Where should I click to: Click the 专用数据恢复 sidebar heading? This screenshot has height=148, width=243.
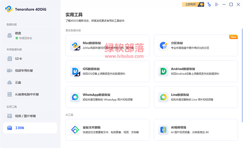click(x=14, y=50)
